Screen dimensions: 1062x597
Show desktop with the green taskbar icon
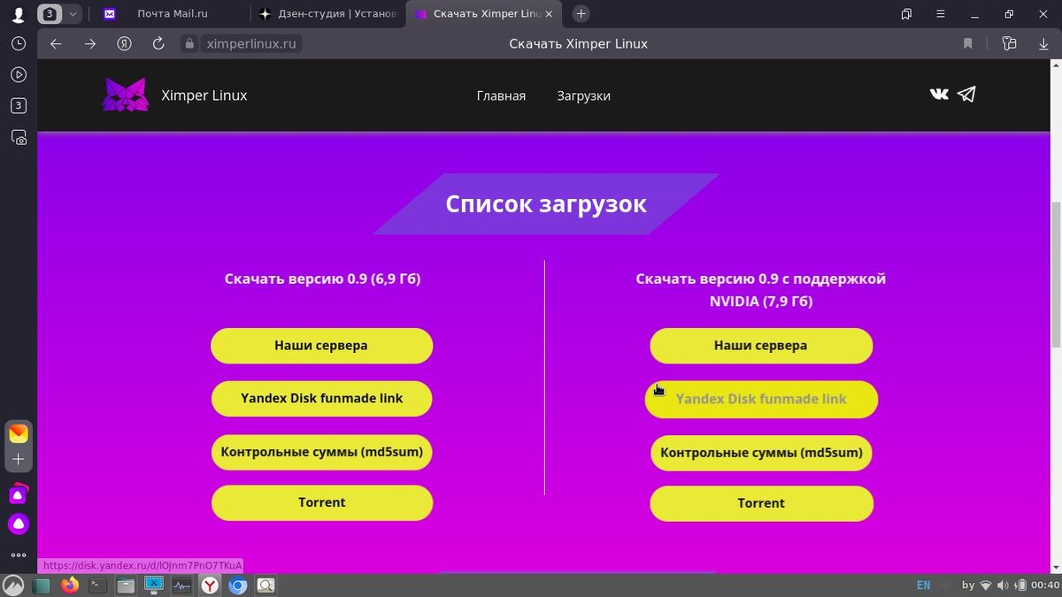tap(41, 586)
